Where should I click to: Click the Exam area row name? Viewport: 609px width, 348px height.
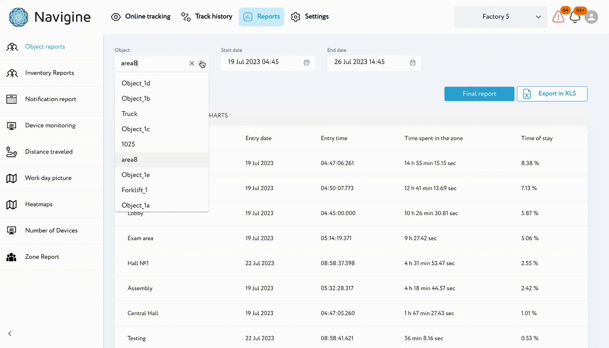click(x=140, y=238)
